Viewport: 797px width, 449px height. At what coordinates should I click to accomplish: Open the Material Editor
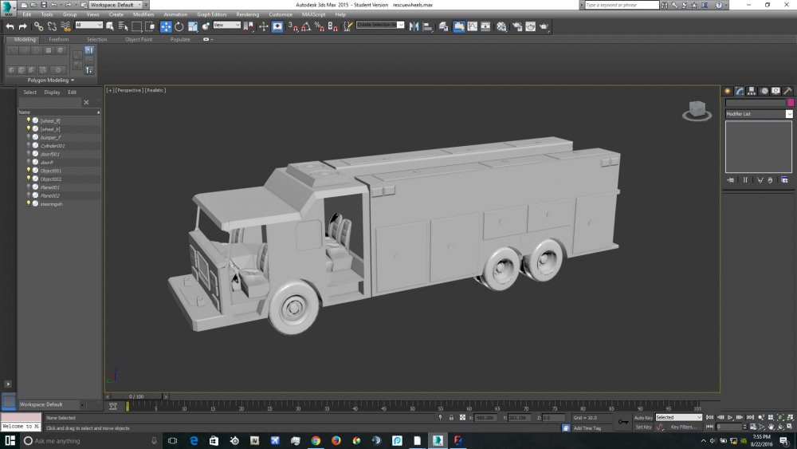point(501,26)
